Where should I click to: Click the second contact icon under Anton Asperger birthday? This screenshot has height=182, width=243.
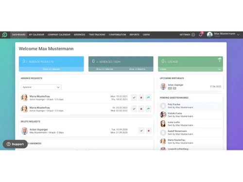point(174,88)
